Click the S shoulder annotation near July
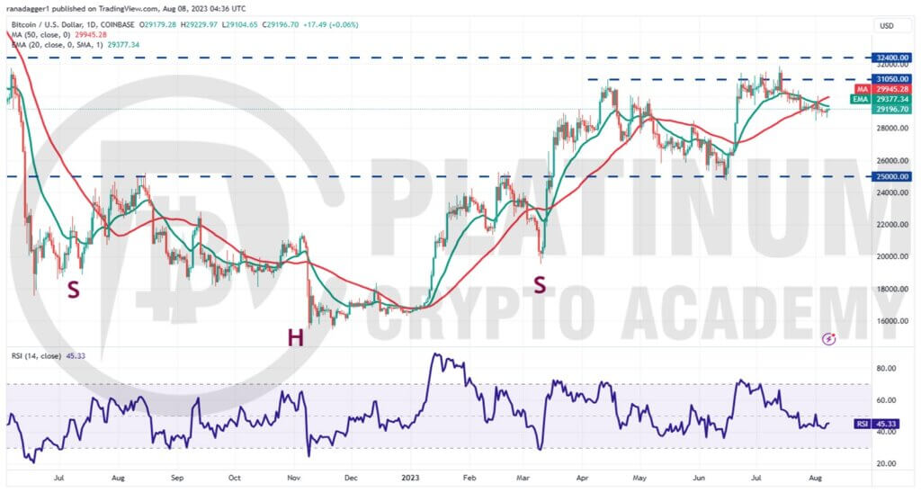 coord(73,289)
